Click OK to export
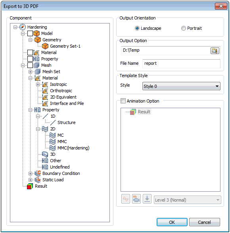 [172, 222]
